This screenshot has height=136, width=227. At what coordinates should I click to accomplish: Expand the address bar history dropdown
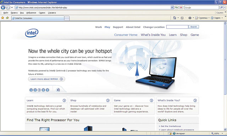(172, 7)
